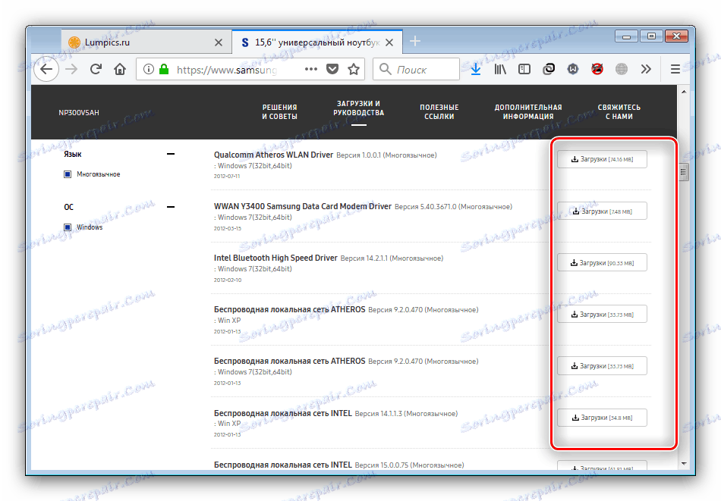Uncheck the Многоязычное language checkbox

point(67,174)
